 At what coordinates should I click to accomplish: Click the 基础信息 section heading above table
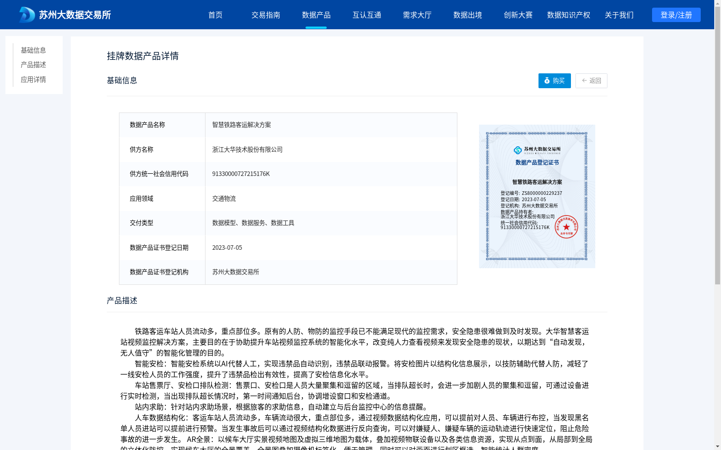pos(122,80)
